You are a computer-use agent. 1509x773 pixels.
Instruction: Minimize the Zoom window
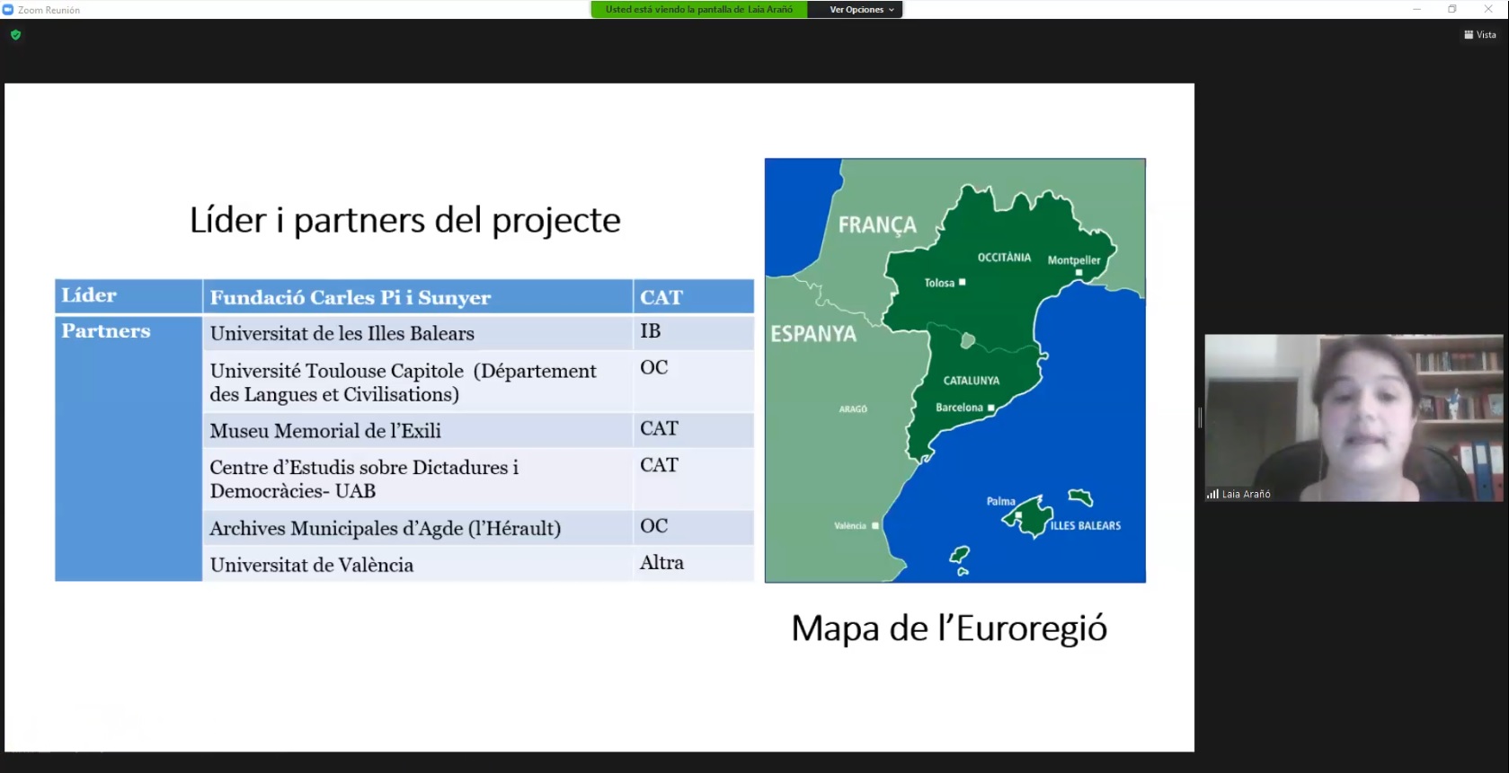click(1416, 9)
